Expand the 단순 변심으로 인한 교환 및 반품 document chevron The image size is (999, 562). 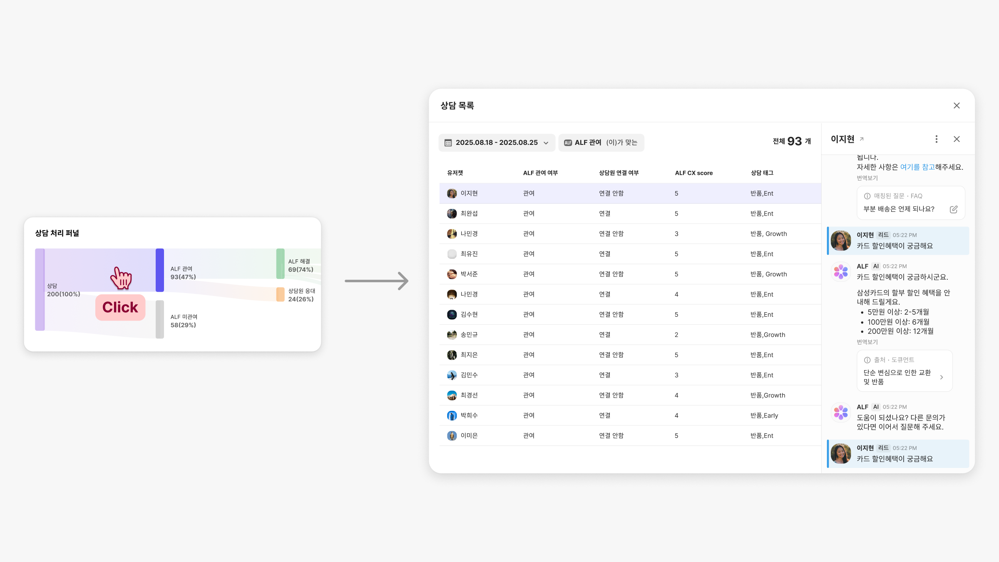coord(942,377)
